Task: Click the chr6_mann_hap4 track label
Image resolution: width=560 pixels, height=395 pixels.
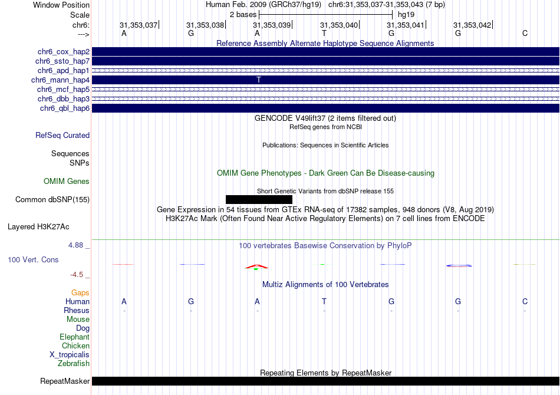Action: [60, 80]
